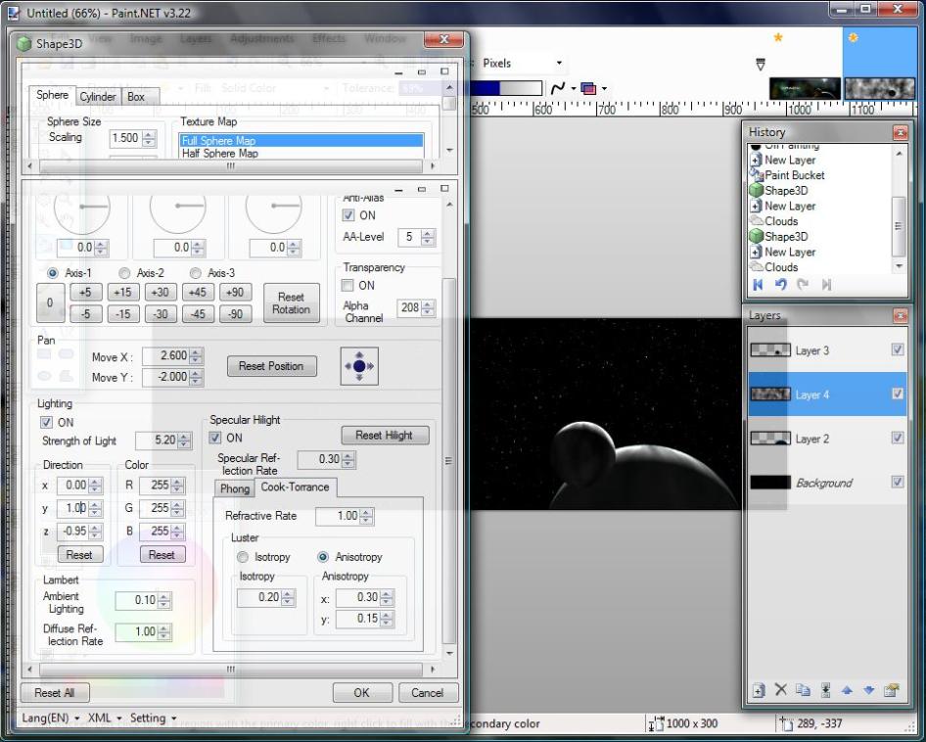
Task: Hide Layer 3 using its visibility checkbox
Action: tap(898, 350)
